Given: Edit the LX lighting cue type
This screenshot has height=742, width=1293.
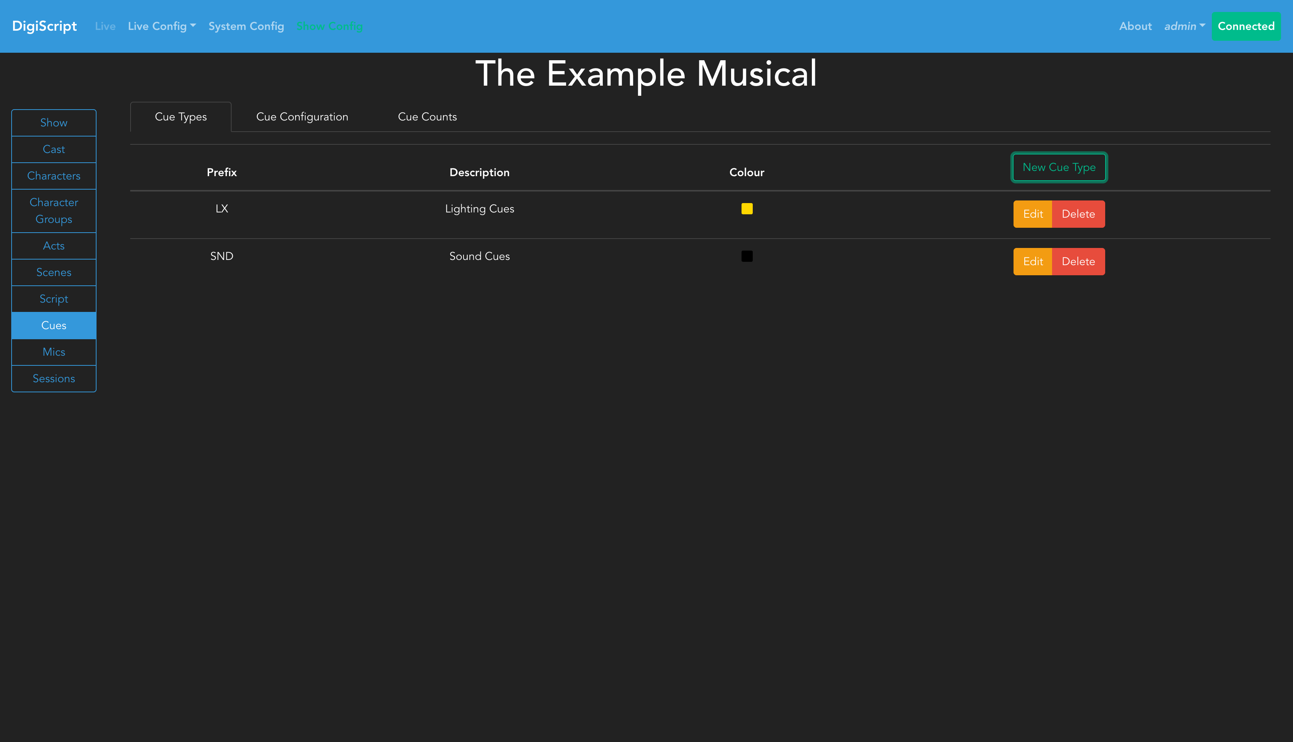Looking at the screenshot, I should pyautogui.click(x=1033, y=214).
